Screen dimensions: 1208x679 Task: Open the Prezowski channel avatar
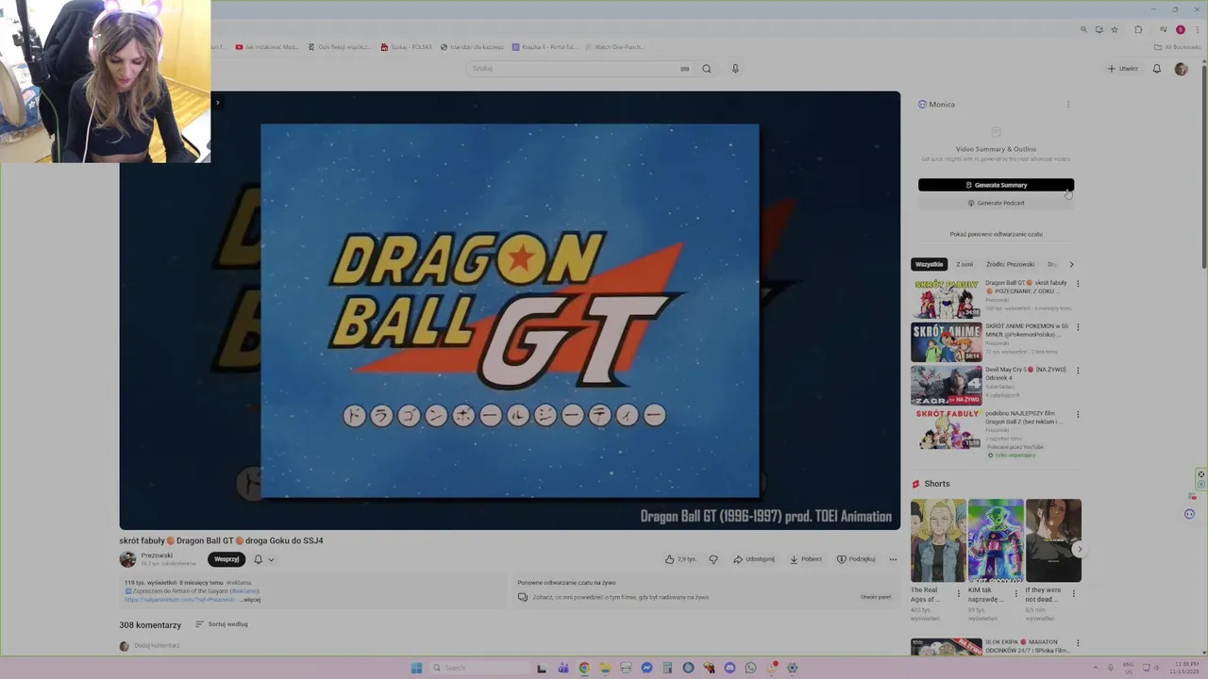click(x=127, y=559)
